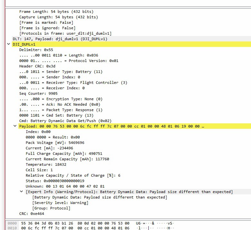Select the 'Receiver Type: Flight Controller' field
The image size is (251, 230).
73,83
